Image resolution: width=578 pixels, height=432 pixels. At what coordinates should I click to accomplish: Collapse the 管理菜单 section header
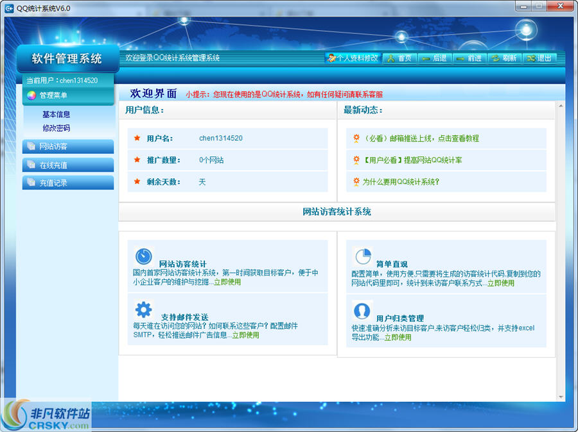pos(69,96)
